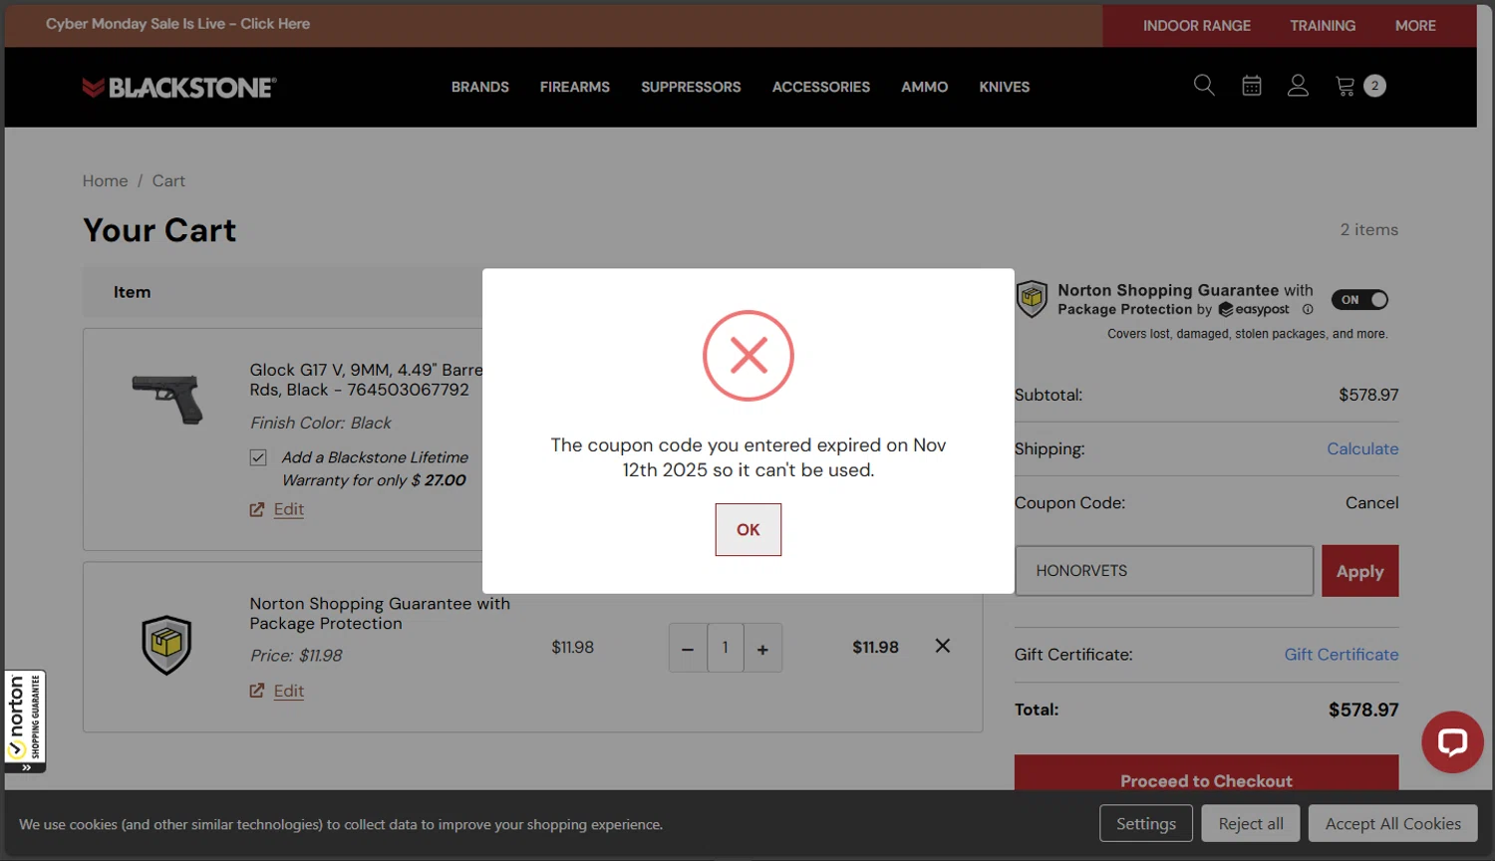Increase Norton guarantee quantity with plus
1495x861 pixels.
tap(762, 648)
